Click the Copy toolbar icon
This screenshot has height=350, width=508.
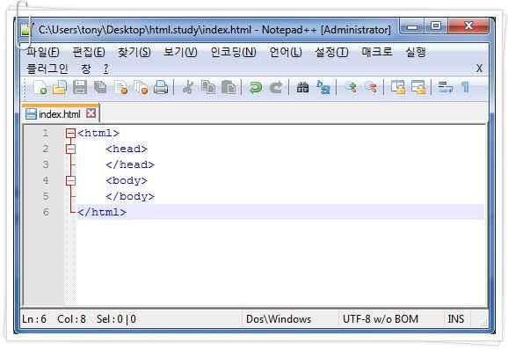click(x=208, y=88)
